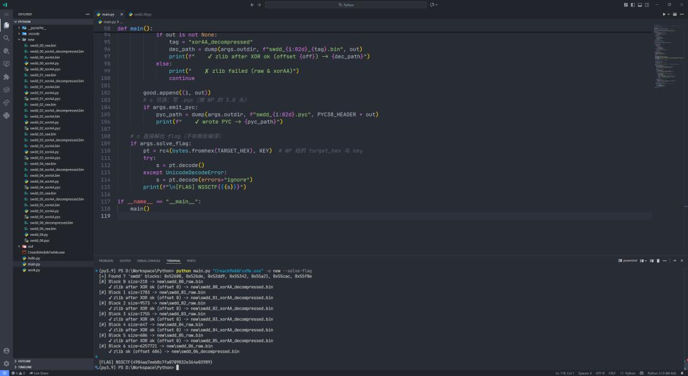Click Live Share in status bar
Image resolution: width=688 pixels, height=376 pixels.
pos(38,373)
